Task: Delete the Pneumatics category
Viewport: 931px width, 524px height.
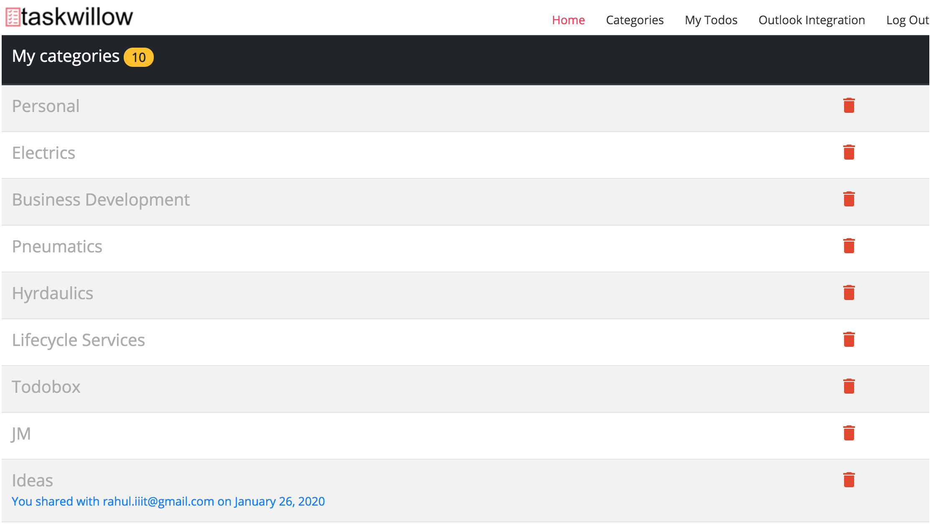Action: point(849,246)
